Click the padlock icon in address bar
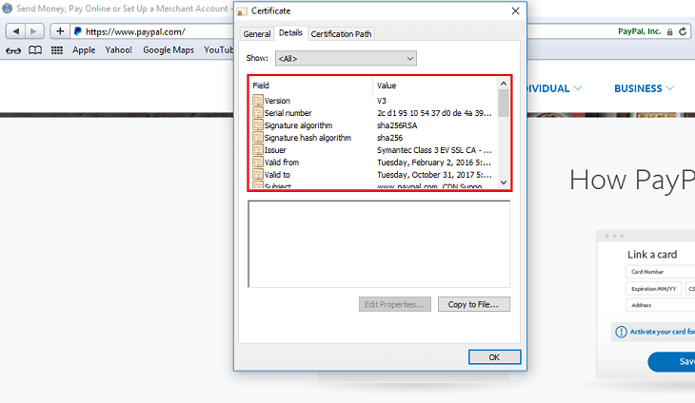The image size is (695, 403). [x=669, y=32]
